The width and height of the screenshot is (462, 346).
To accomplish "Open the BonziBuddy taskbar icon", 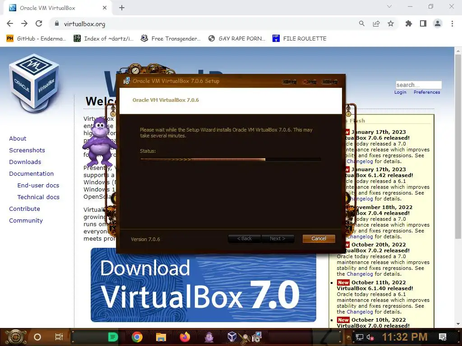I will [209, 337].
